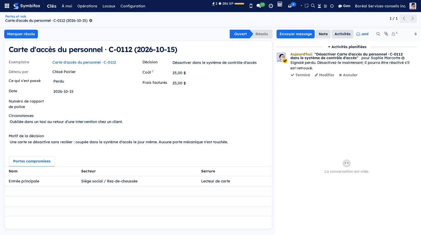Click the Marquer résolu button

[21, 34]
